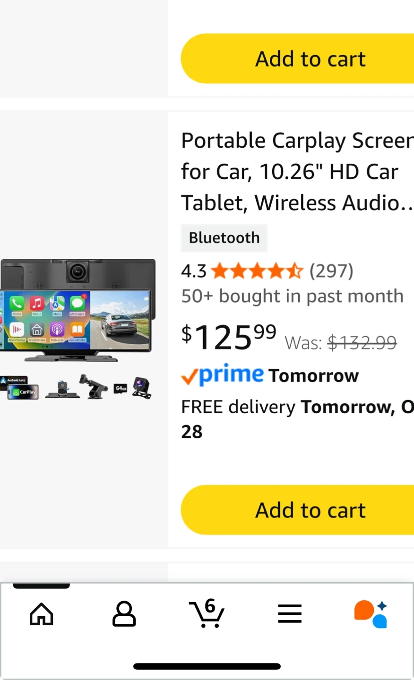
Task: Tap the $125.99 price
Action: [x=229, y=336]
